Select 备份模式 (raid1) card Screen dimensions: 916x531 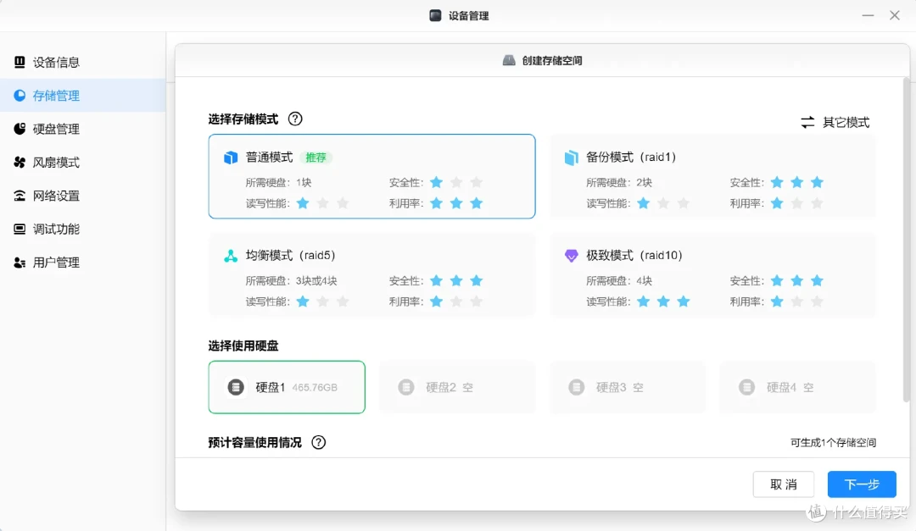pos(712,176)
